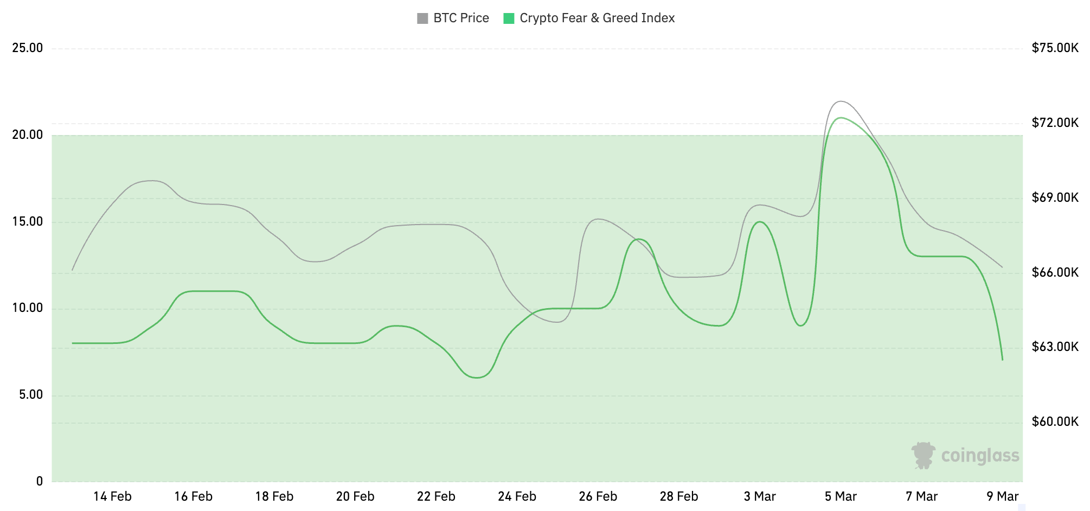This screenshot has height=511, width=1090.
Task: Pick the "24 Feb" x-axis date
Action: pos(517,496)
